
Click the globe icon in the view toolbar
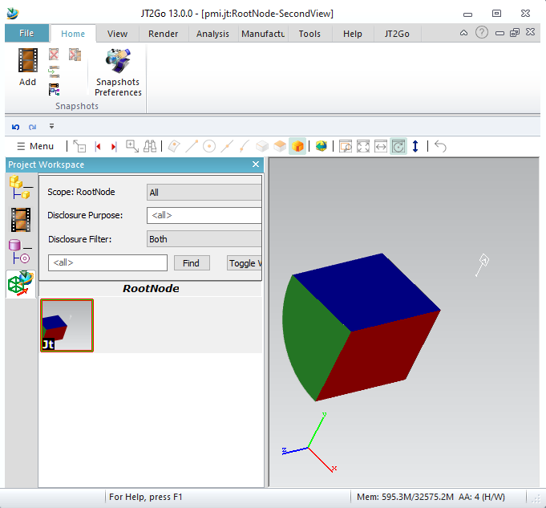coord(321,146)
